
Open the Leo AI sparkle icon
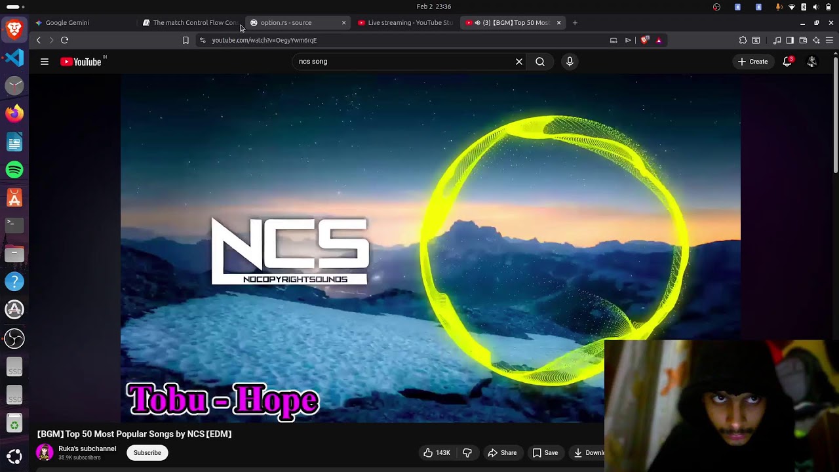pos(816,40)
